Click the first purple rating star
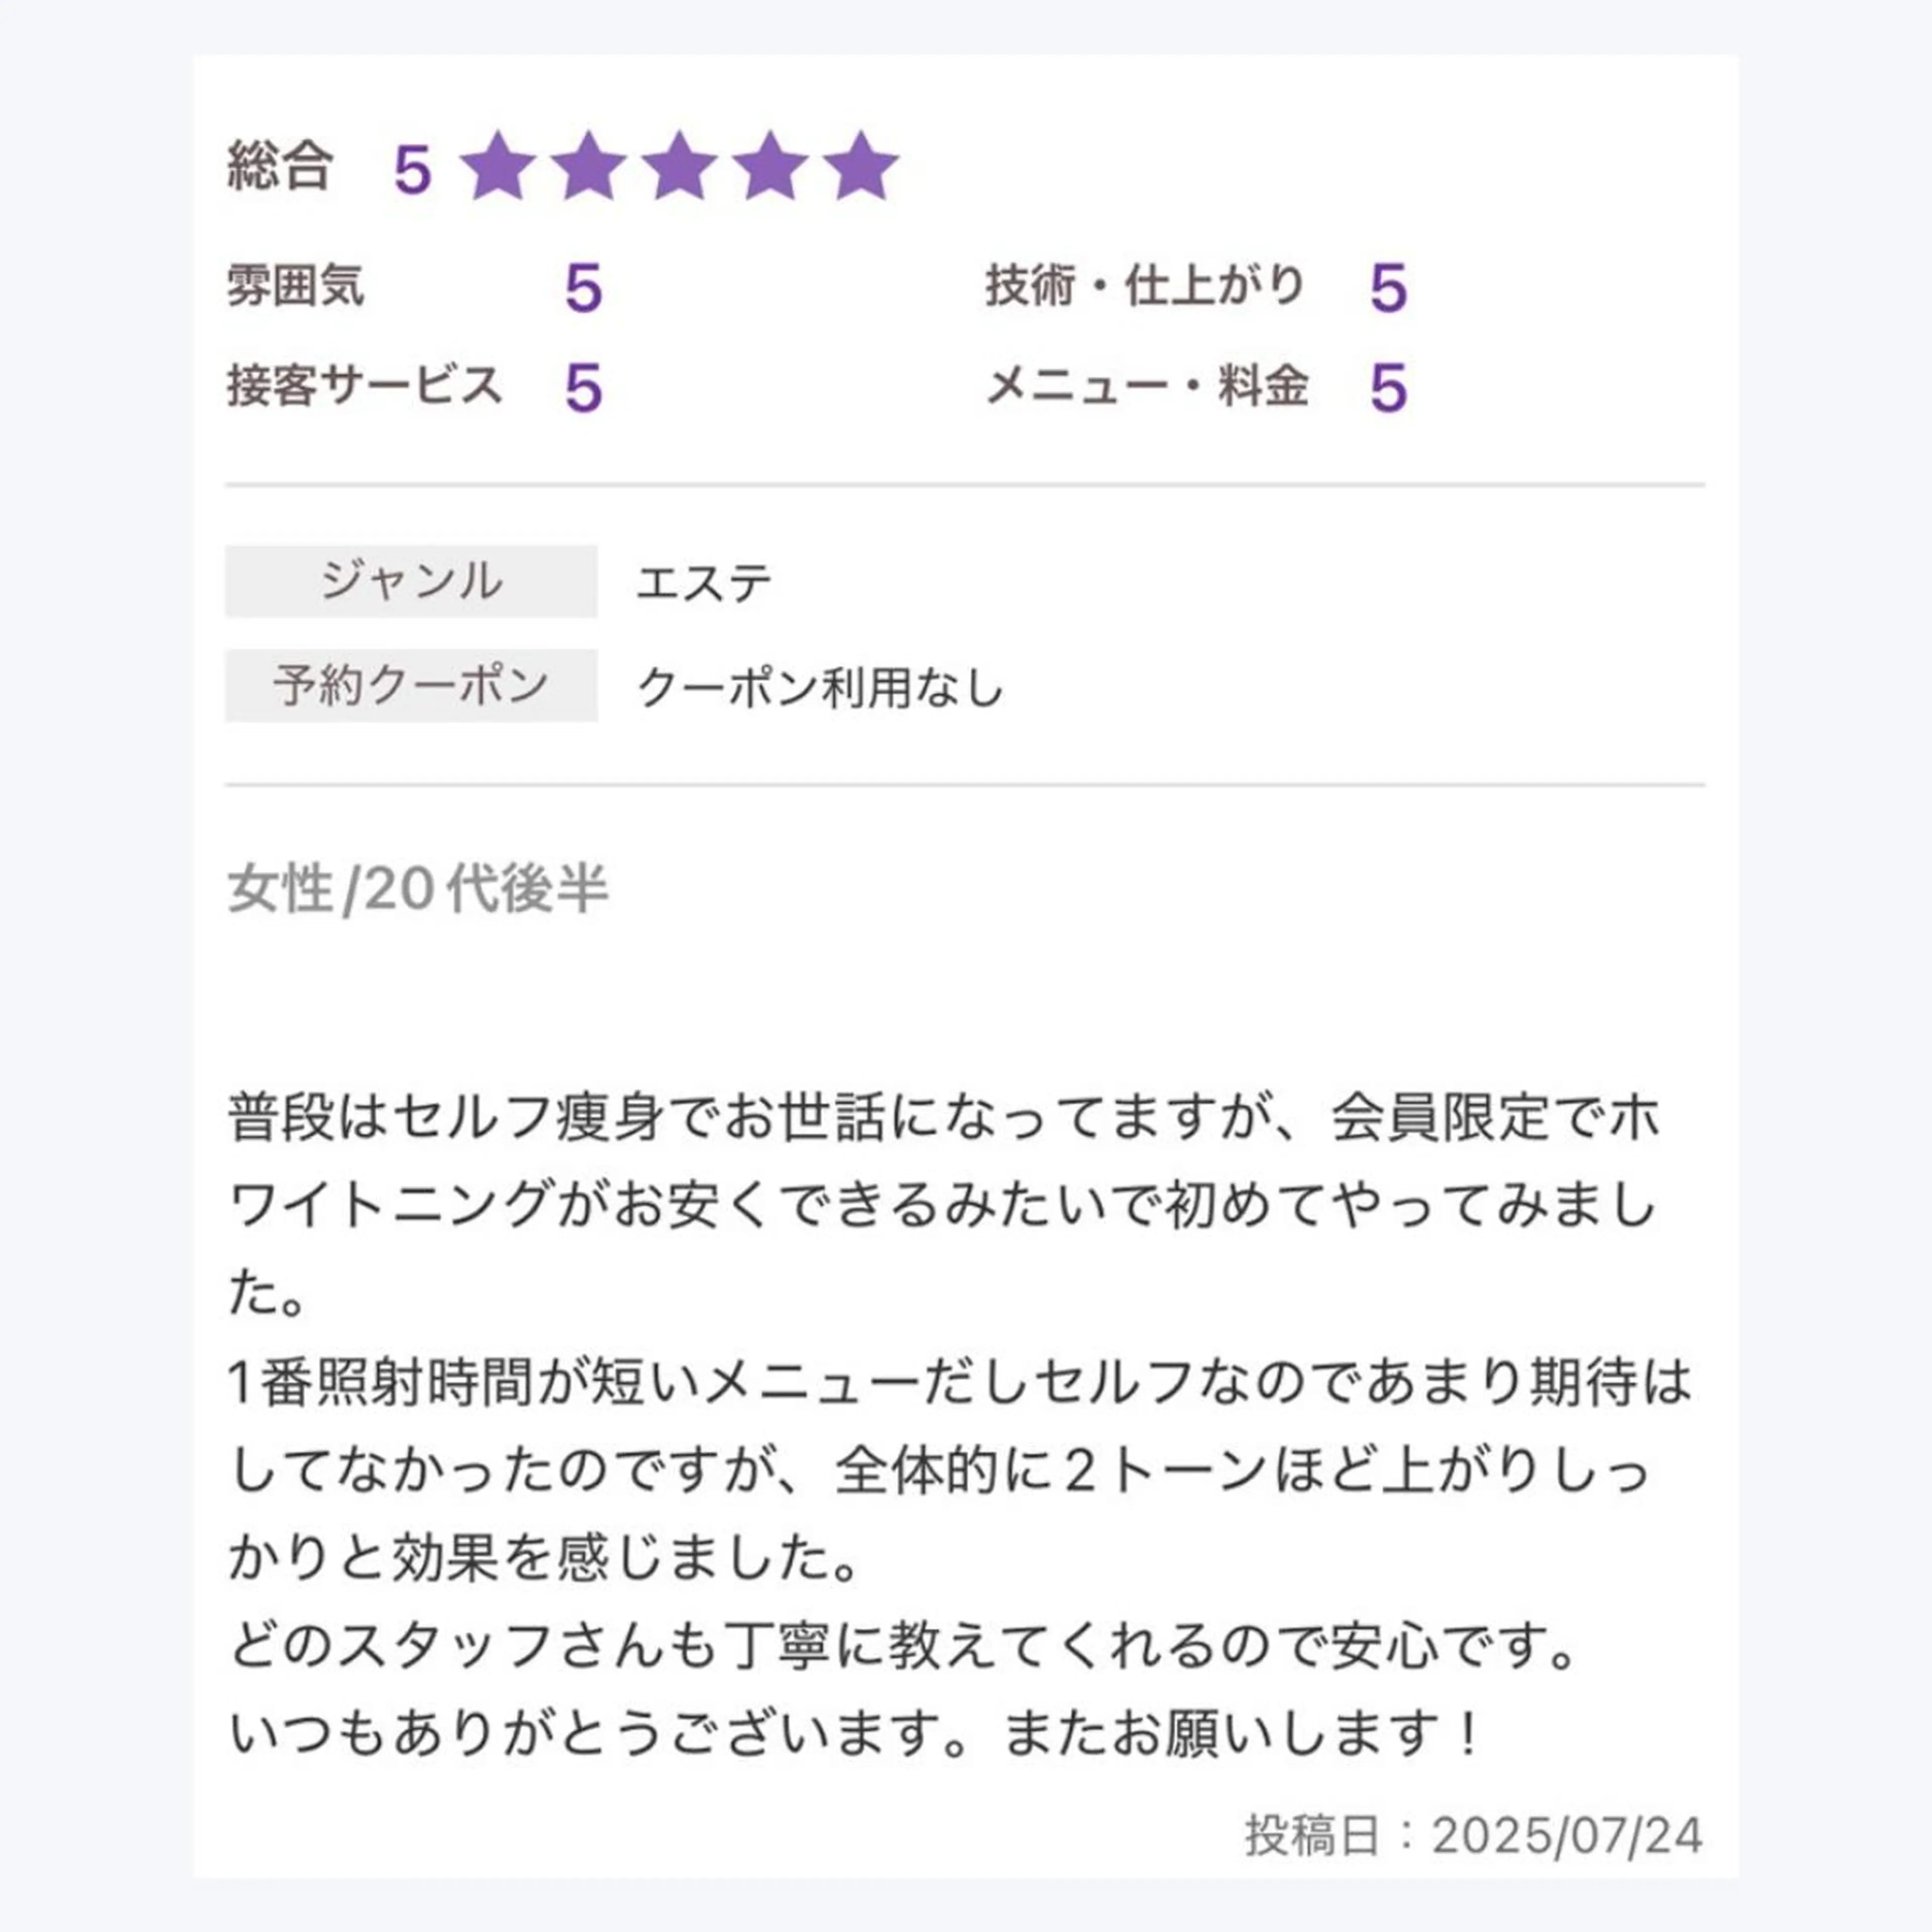The height and width of the screenshot is (1932, 1932). tap(497, 167)
